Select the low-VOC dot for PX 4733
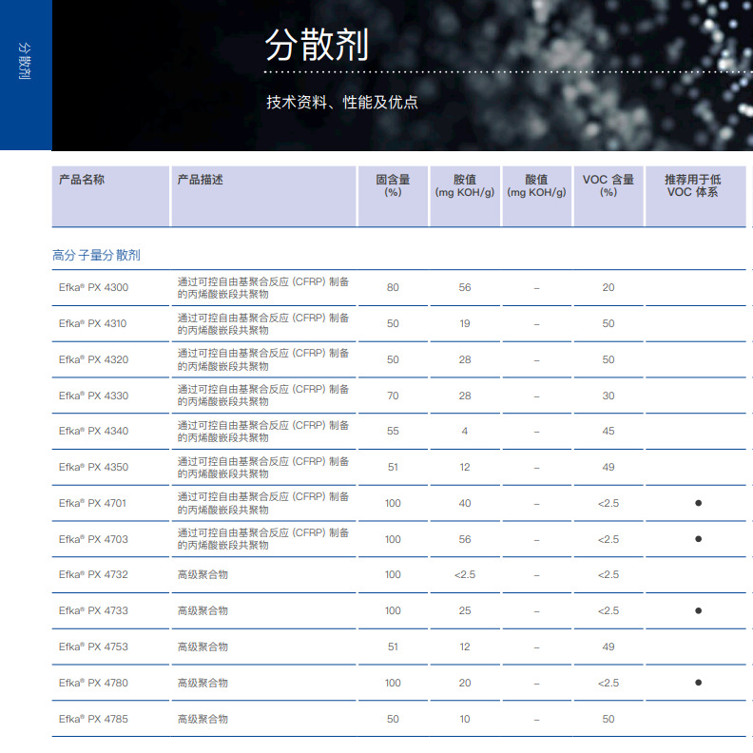The image size is (753, 753). coord(698,610)
